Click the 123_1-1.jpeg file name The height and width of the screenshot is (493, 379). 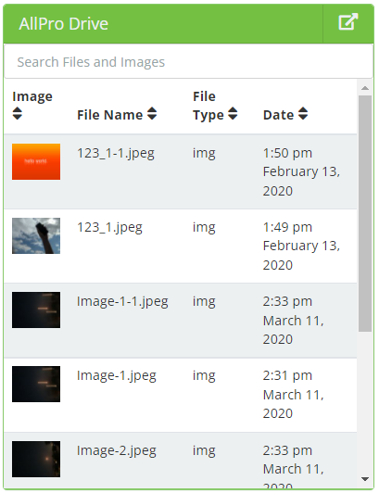pos(116,154)
